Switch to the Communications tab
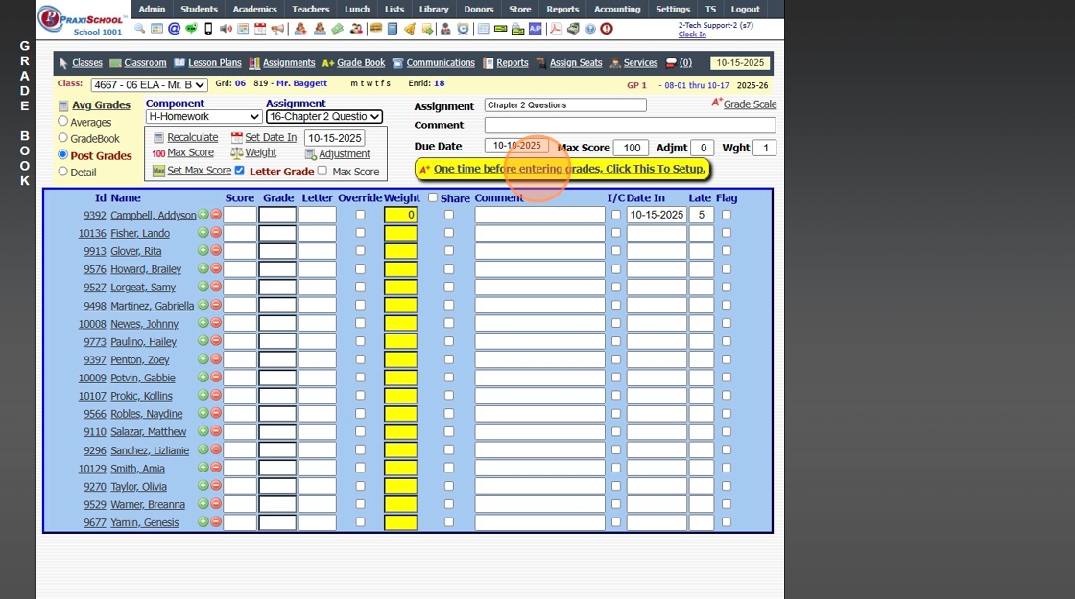The width and height of the screenshot is (1075, 599). [441, 63]
